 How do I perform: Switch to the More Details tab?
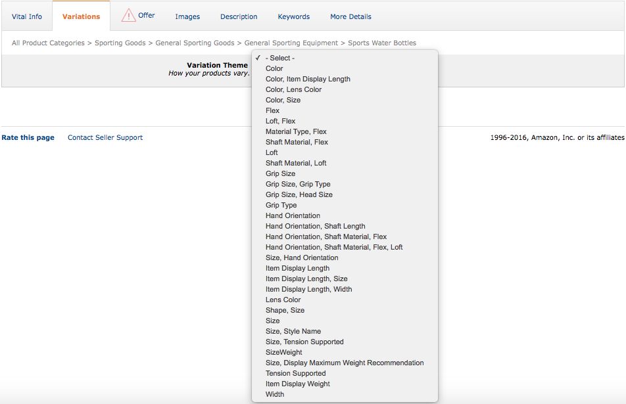point(350,16)
